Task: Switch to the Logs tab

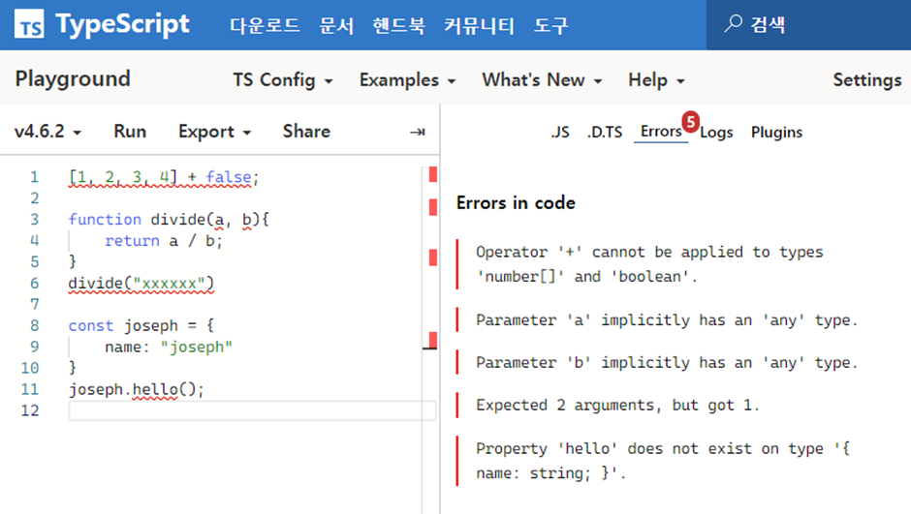Action: click(x=716, y=133)
